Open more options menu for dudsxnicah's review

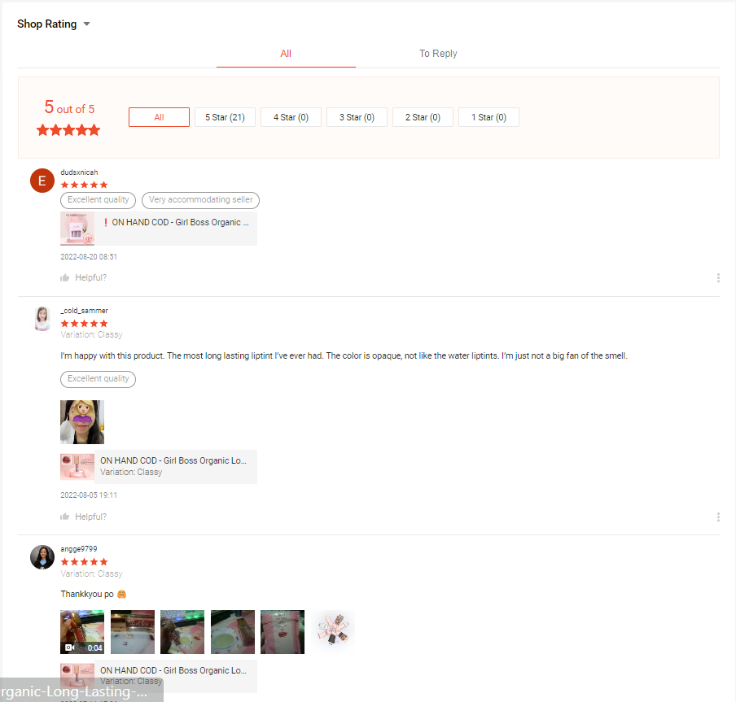(x=718, y=277)
